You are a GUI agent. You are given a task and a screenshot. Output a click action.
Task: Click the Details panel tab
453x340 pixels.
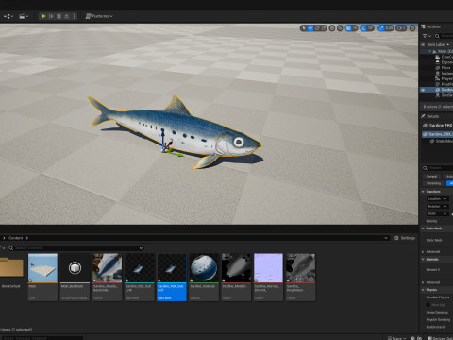430,116
